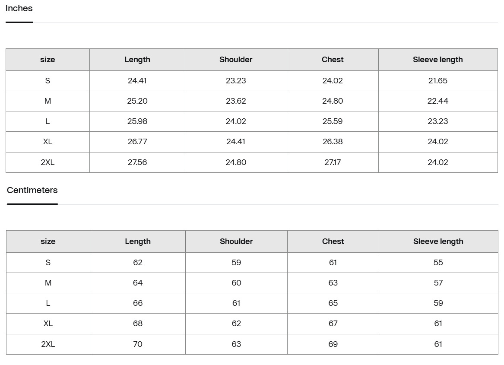The width and height of the screenshot is (504, 365).
Task: Click the Length header in inches table
Action: click(137, 60)
